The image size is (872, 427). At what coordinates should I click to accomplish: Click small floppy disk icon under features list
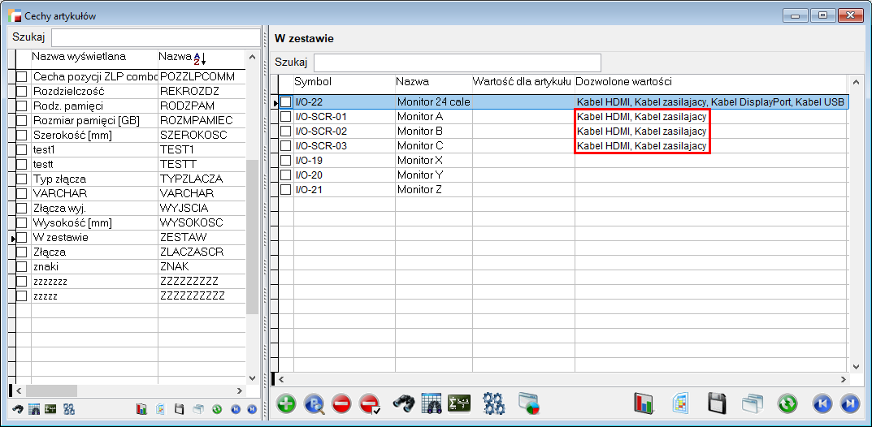click(179, 409)
